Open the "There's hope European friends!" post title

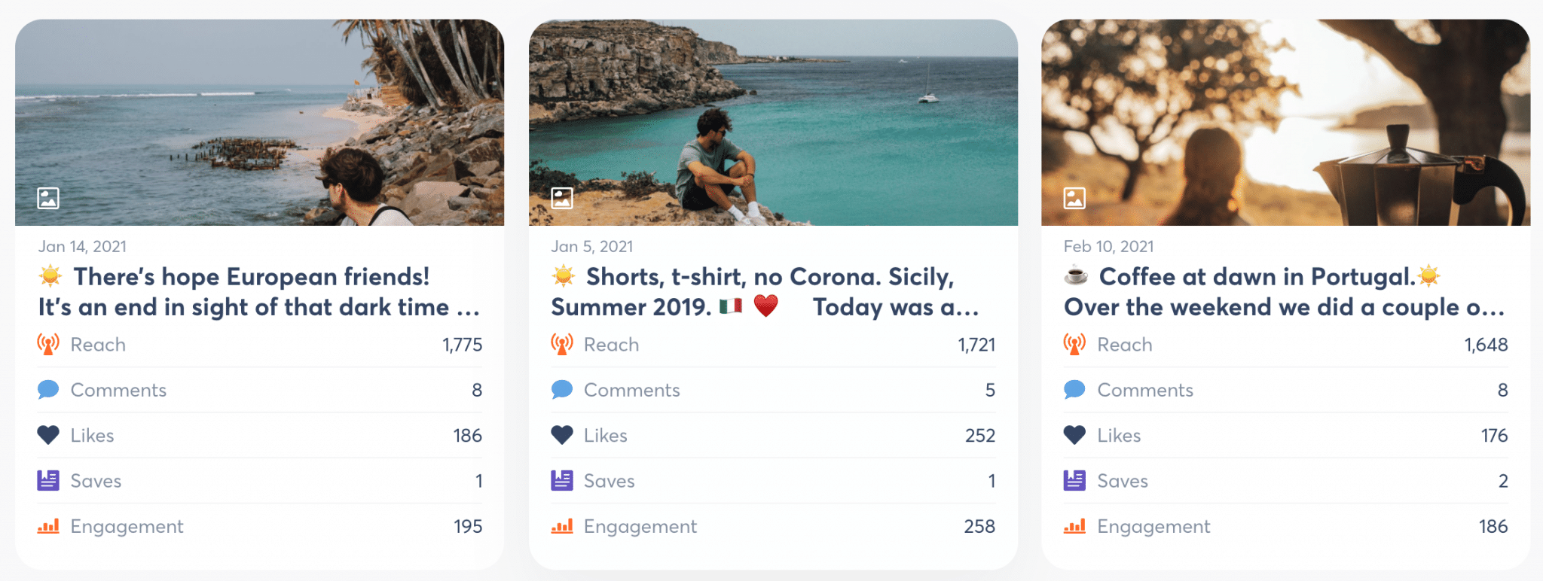[252, 277]
